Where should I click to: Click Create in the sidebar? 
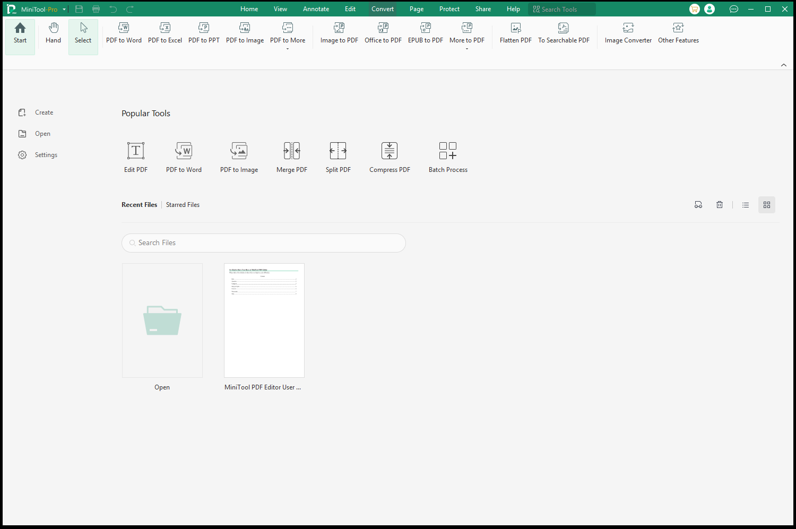[x=36, y=112]
